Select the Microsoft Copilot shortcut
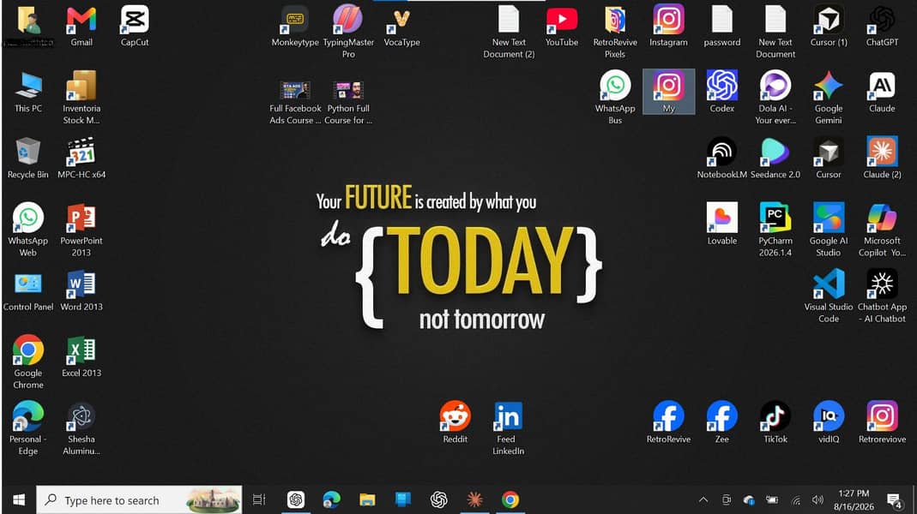 (x=882, y=230)
